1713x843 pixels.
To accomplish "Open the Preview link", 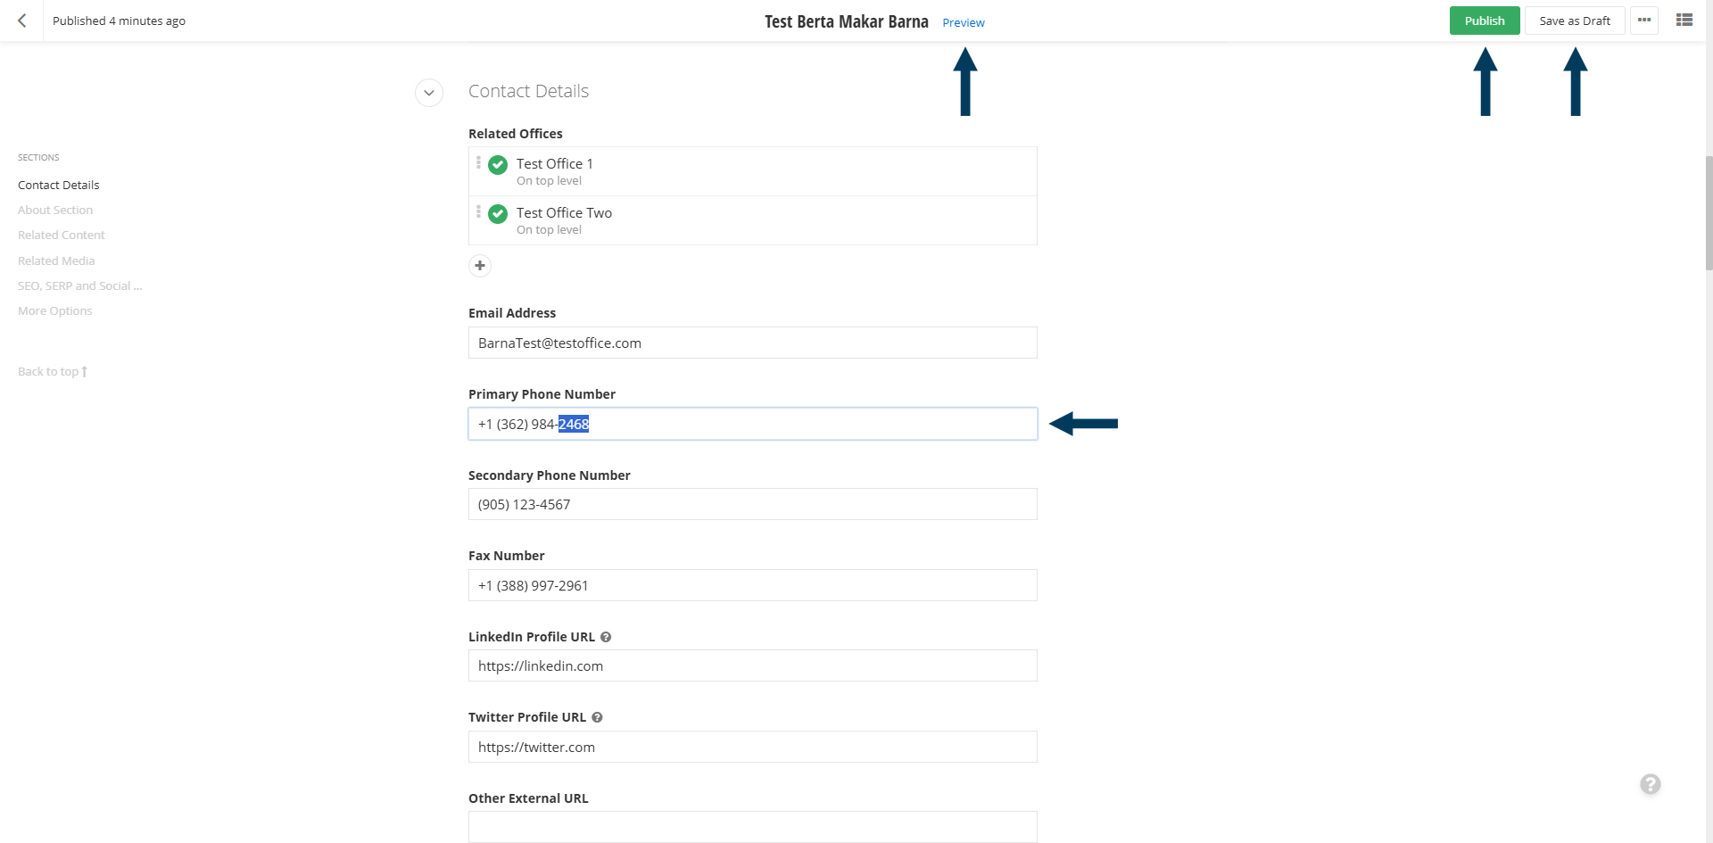I will [x=964, y=22].
